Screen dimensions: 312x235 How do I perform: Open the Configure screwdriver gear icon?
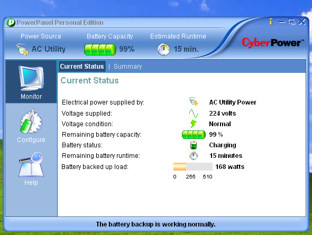click(x=31, y=121)
